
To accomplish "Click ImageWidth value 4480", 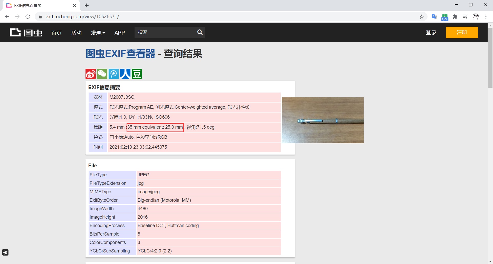I will tap(143, 209).
